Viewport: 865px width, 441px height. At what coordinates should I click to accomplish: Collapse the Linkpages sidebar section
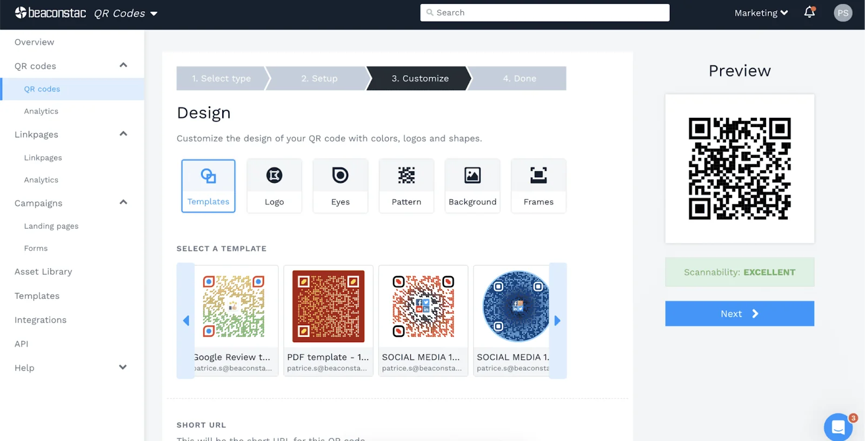(x=123, y=134)
